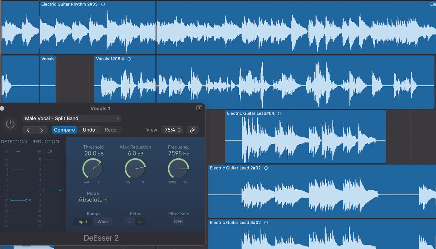Turn on Filter Solo
Viewport: 436px width, 249px height.
pyautogui.click(x=178, y=221)
